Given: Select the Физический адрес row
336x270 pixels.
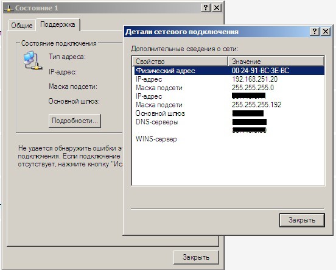Looking at the screenshot, I should pyautogui.click(x=229, y=71).
